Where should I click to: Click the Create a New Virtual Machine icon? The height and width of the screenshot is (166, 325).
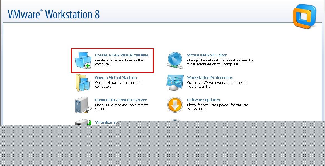click(83, 60)
